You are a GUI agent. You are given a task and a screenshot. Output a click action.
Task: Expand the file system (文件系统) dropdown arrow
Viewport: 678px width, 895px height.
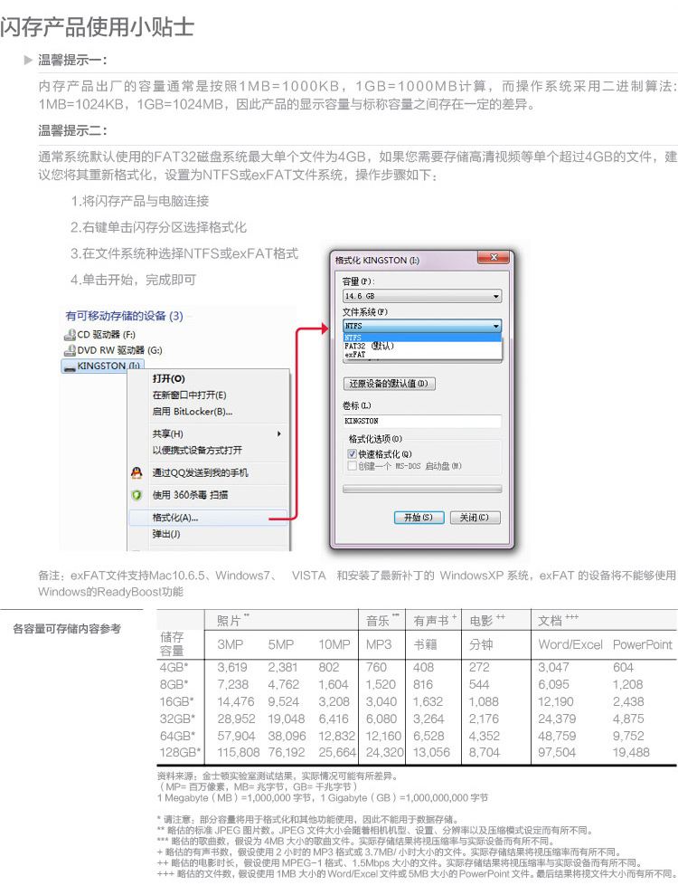click(x=495, y=326)
